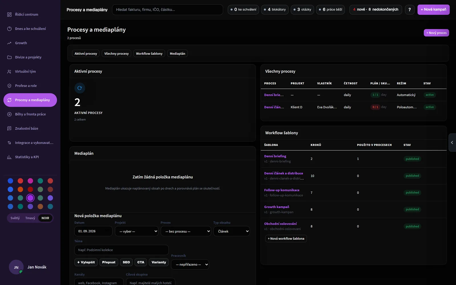Click the Téma input field
Screen dimensions: 456x285
click(x=121, y=250)
